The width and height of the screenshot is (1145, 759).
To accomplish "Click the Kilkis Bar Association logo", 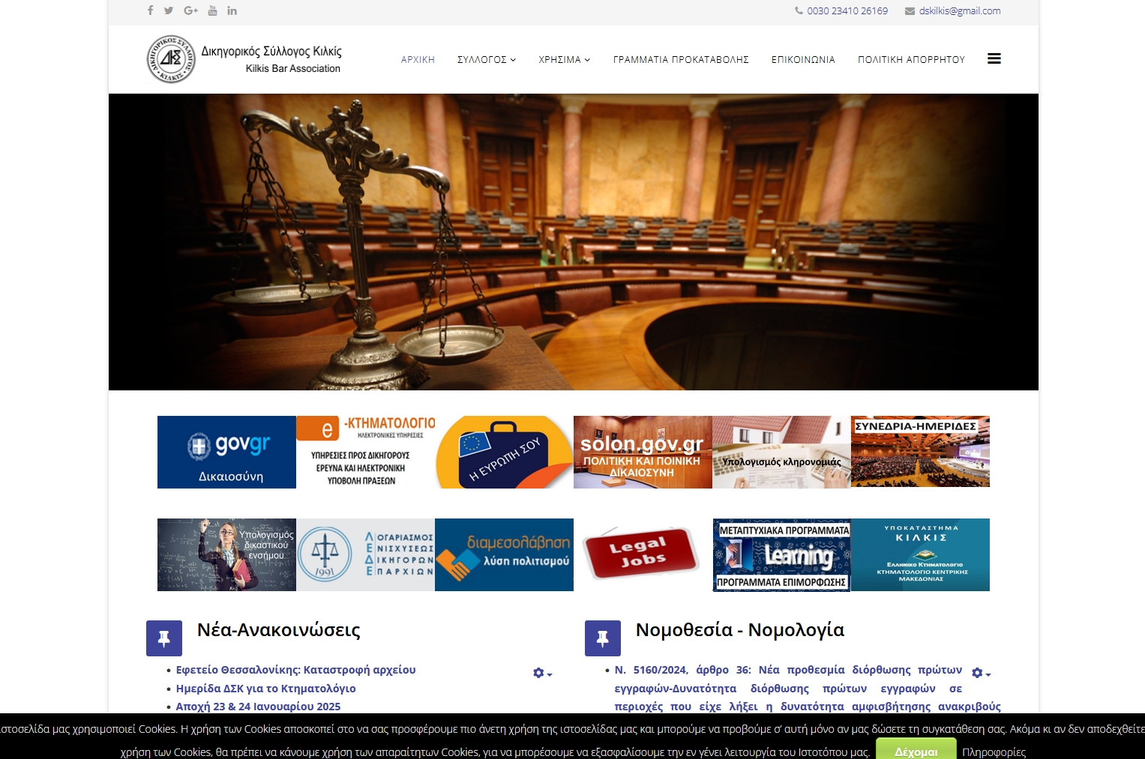I will [x=244, y=59].
